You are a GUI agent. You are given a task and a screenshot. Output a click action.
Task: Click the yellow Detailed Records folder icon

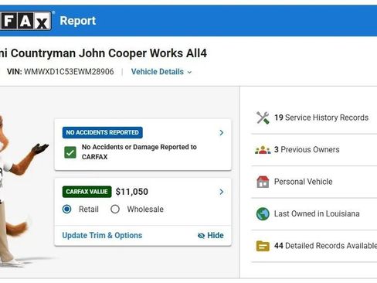click(x=263, y=246)
